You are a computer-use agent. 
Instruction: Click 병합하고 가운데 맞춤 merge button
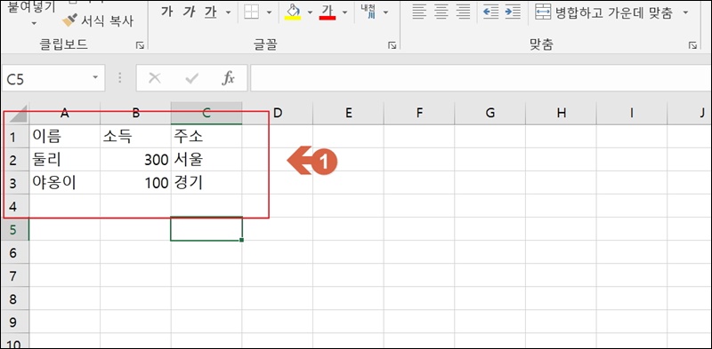tap(604, 12)
